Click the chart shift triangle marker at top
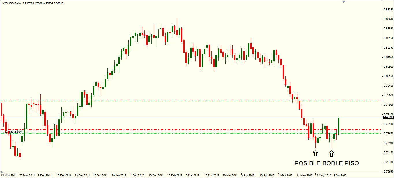 tap(343, 2)
